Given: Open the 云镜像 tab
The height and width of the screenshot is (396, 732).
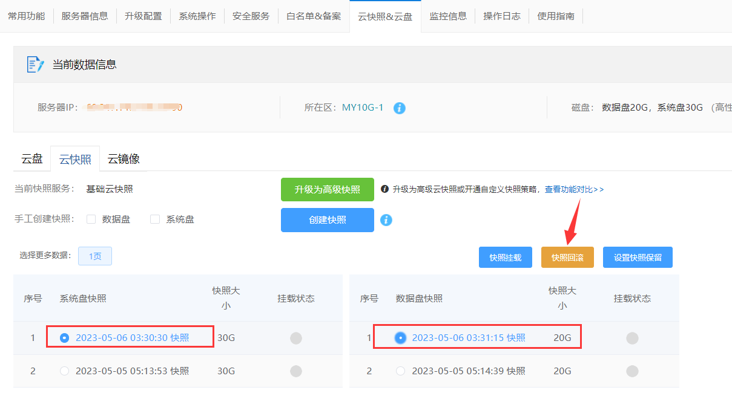Looking at the screenshot, I should pos(124,159).
